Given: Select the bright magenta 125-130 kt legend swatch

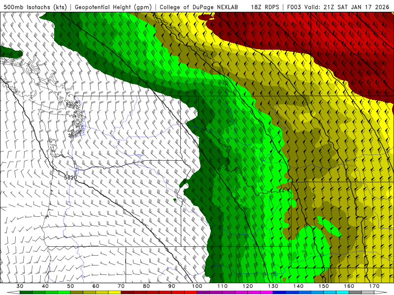Looking at the screenshot, I should [267, 293].
